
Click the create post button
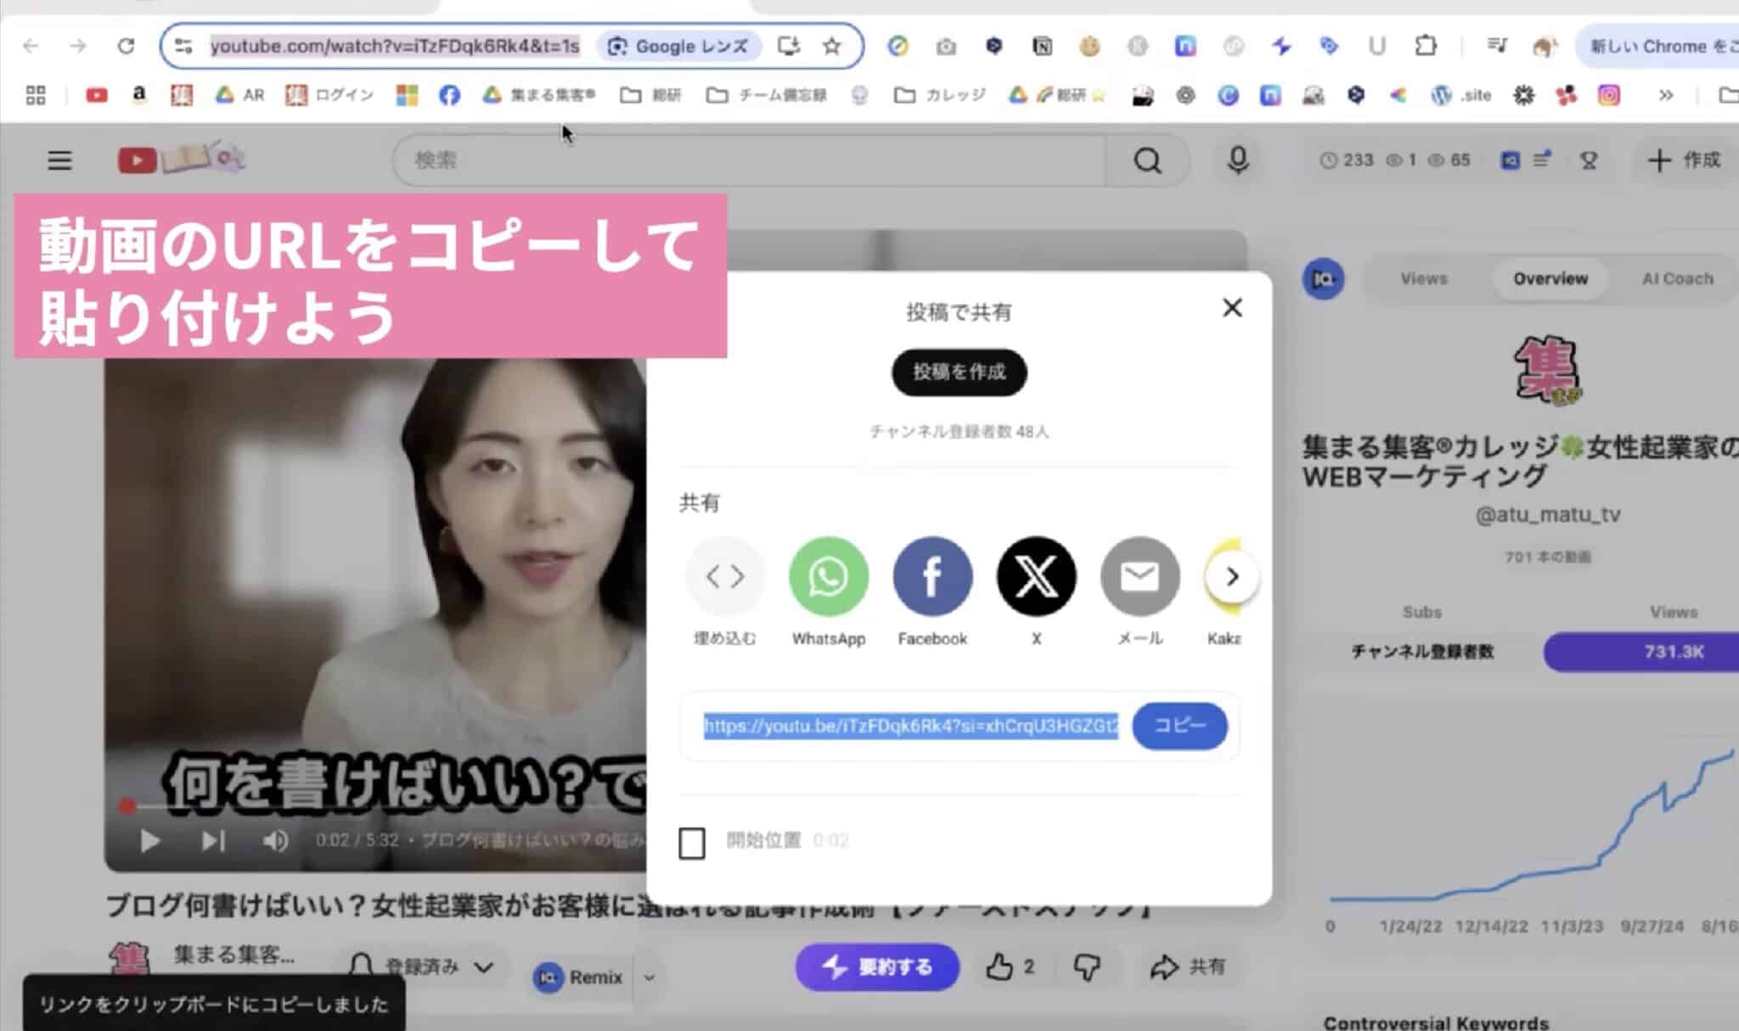click(959, 372)
